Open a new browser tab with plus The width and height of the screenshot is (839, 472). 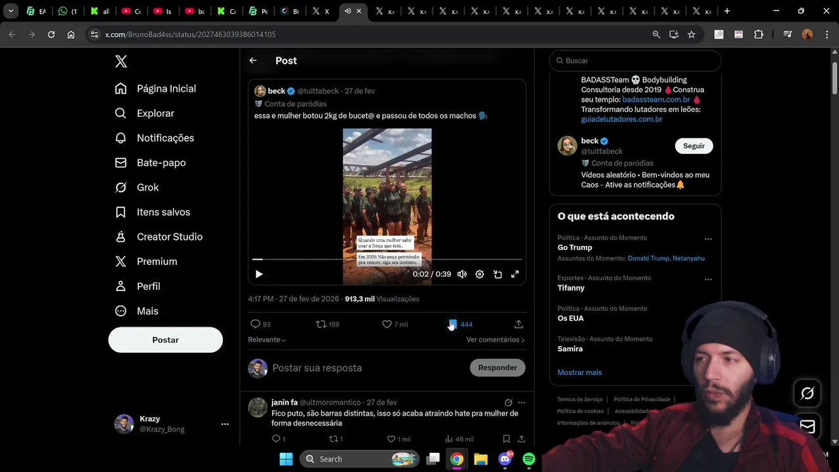tap(726, 11)
